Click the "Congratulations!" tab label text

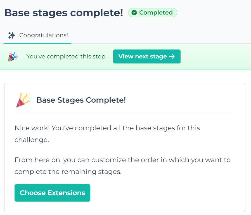click(x=44, y=36)
